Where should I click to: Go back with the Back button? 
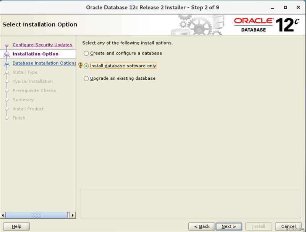(202, 226)
